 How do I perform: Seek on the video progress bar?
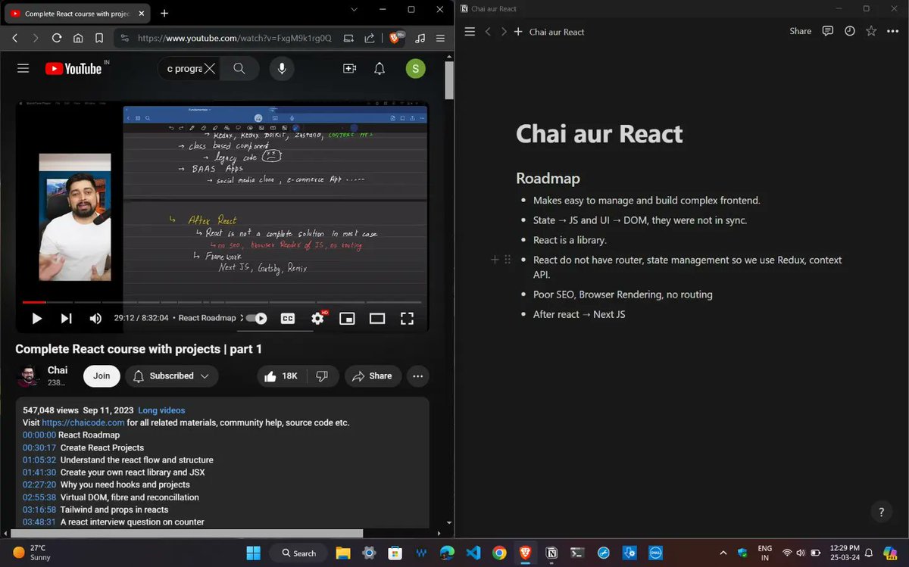pyautogui.click(x=222, y=302)
